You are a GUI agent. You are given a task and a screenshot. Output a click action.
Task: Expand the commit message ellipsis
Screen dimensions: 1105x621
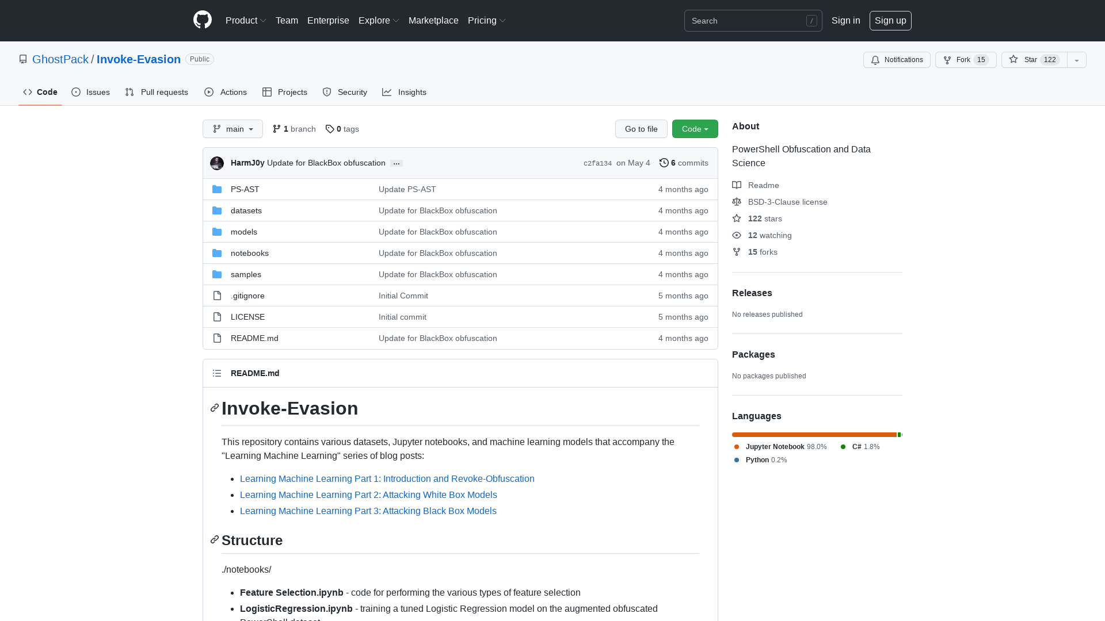point(397,163)
